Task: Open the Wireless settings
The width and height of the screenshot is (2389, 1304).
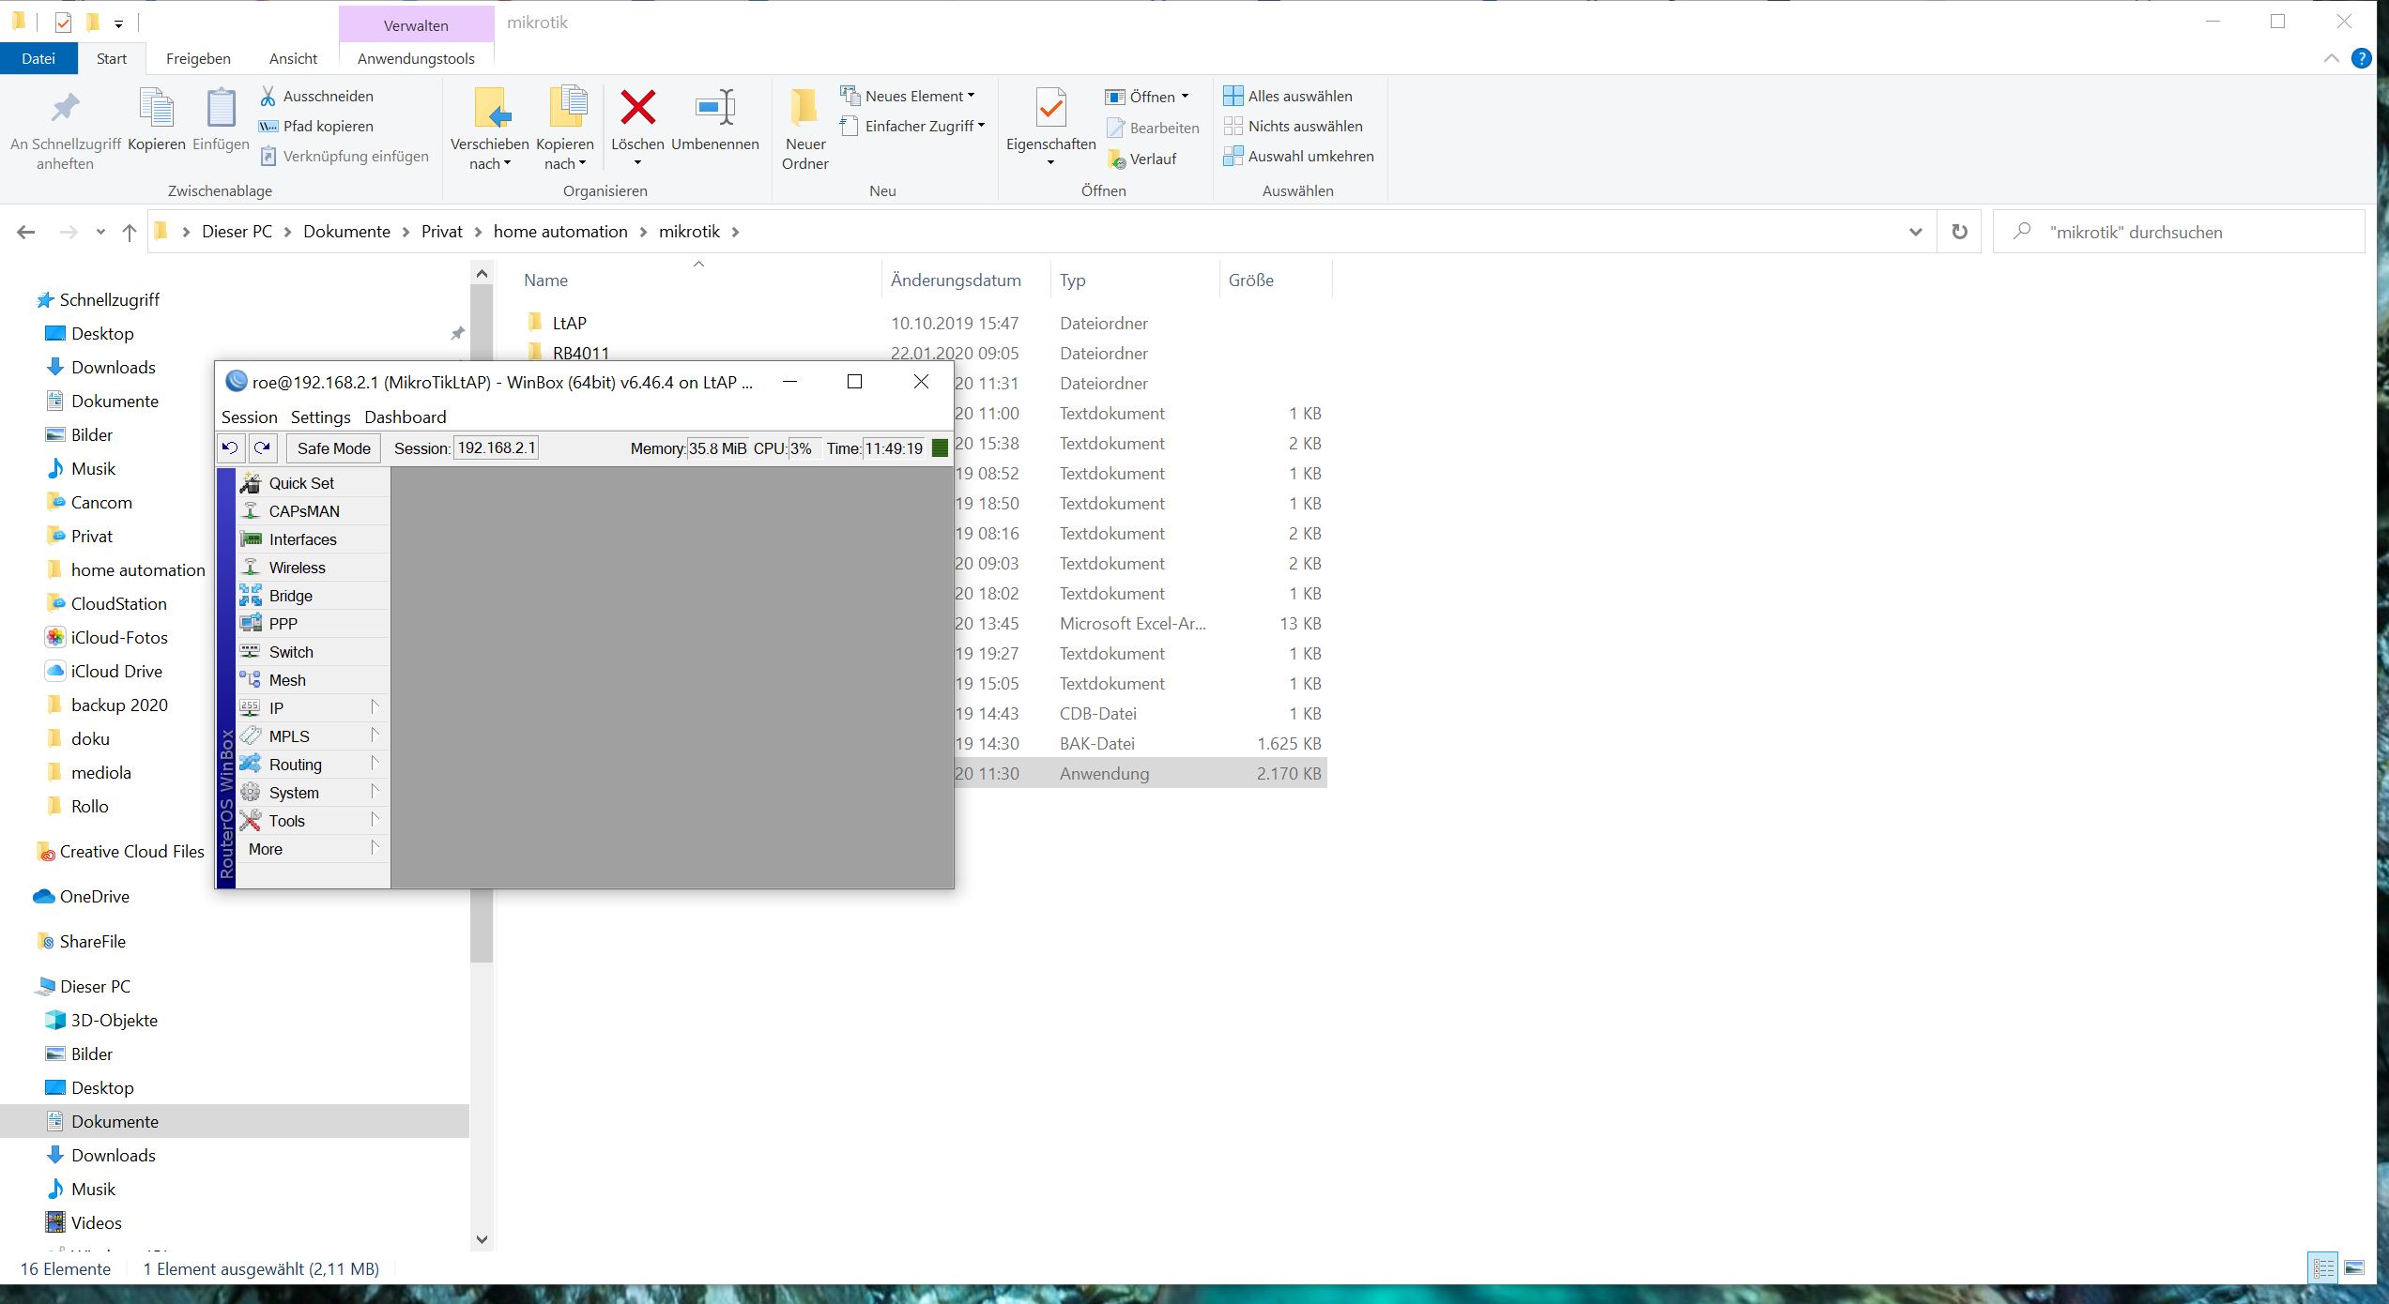Action: pyautogui.click(x=297, y=568)
